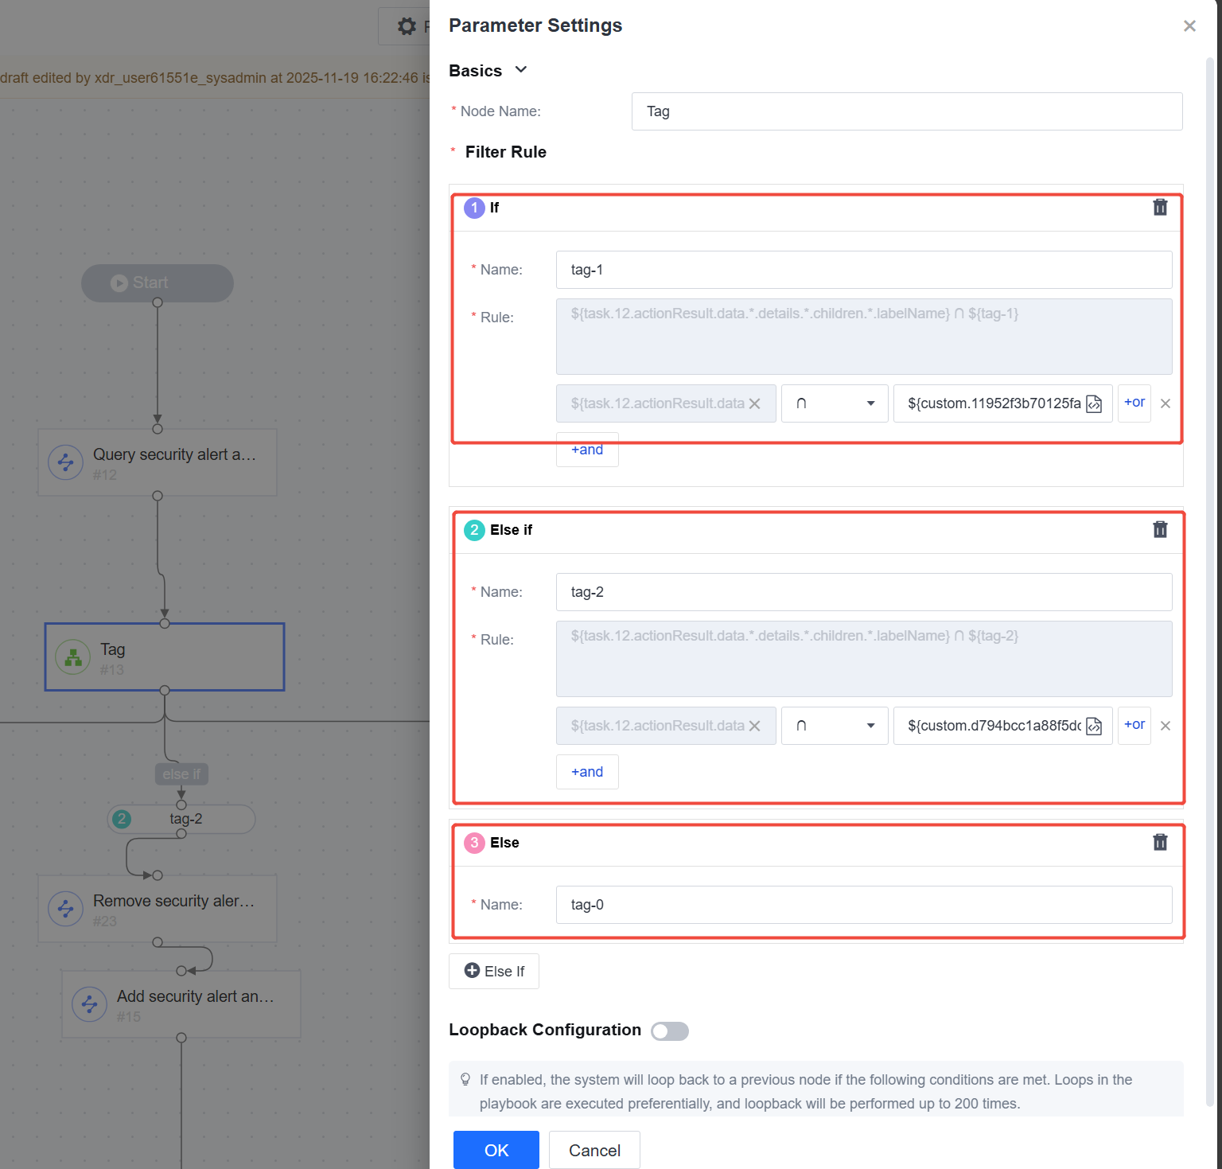This screenshot has width=1222, height=1169.
Task: Delete the If condition with trash icon
Action: tap(1160, 207)
